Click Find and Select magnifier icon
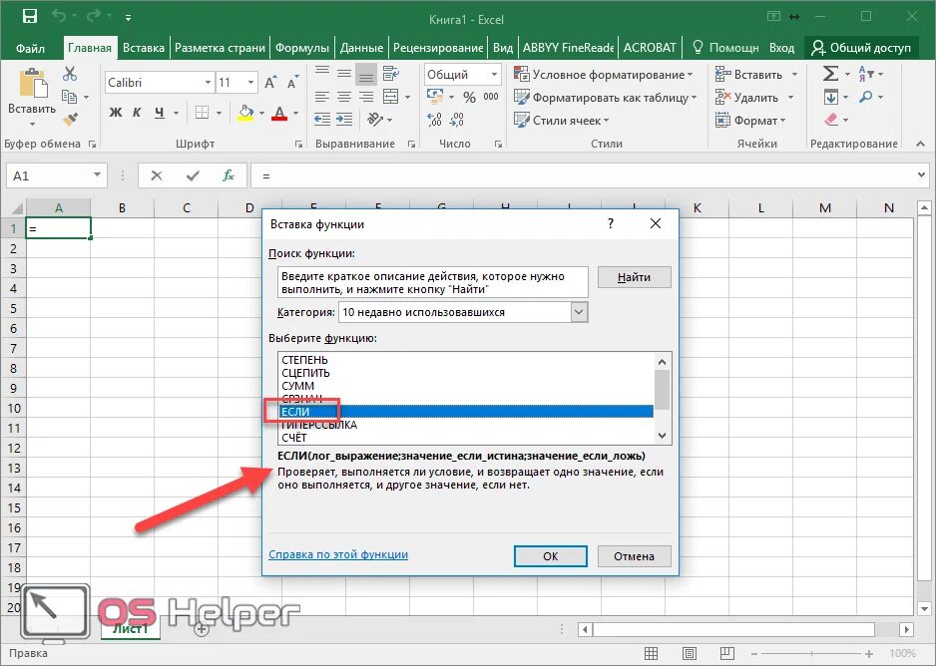Viewport: 936px width, 666px height. point(866,97)
